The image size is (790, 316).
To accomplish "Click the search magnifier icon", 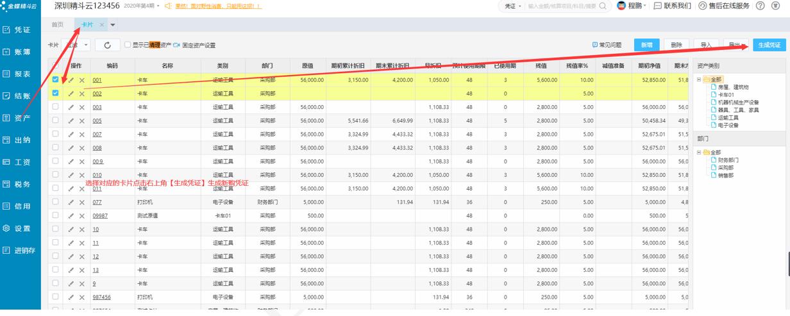I will click(x=603, y=6).
